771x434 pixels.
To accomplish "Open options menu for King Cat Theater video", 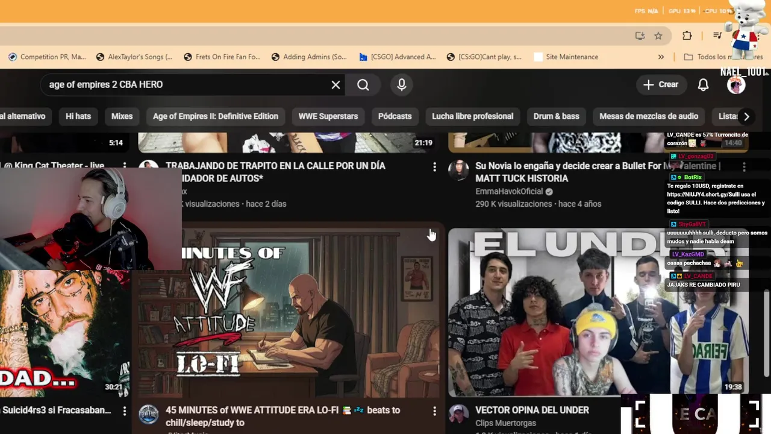I will [x=125, y=166].
